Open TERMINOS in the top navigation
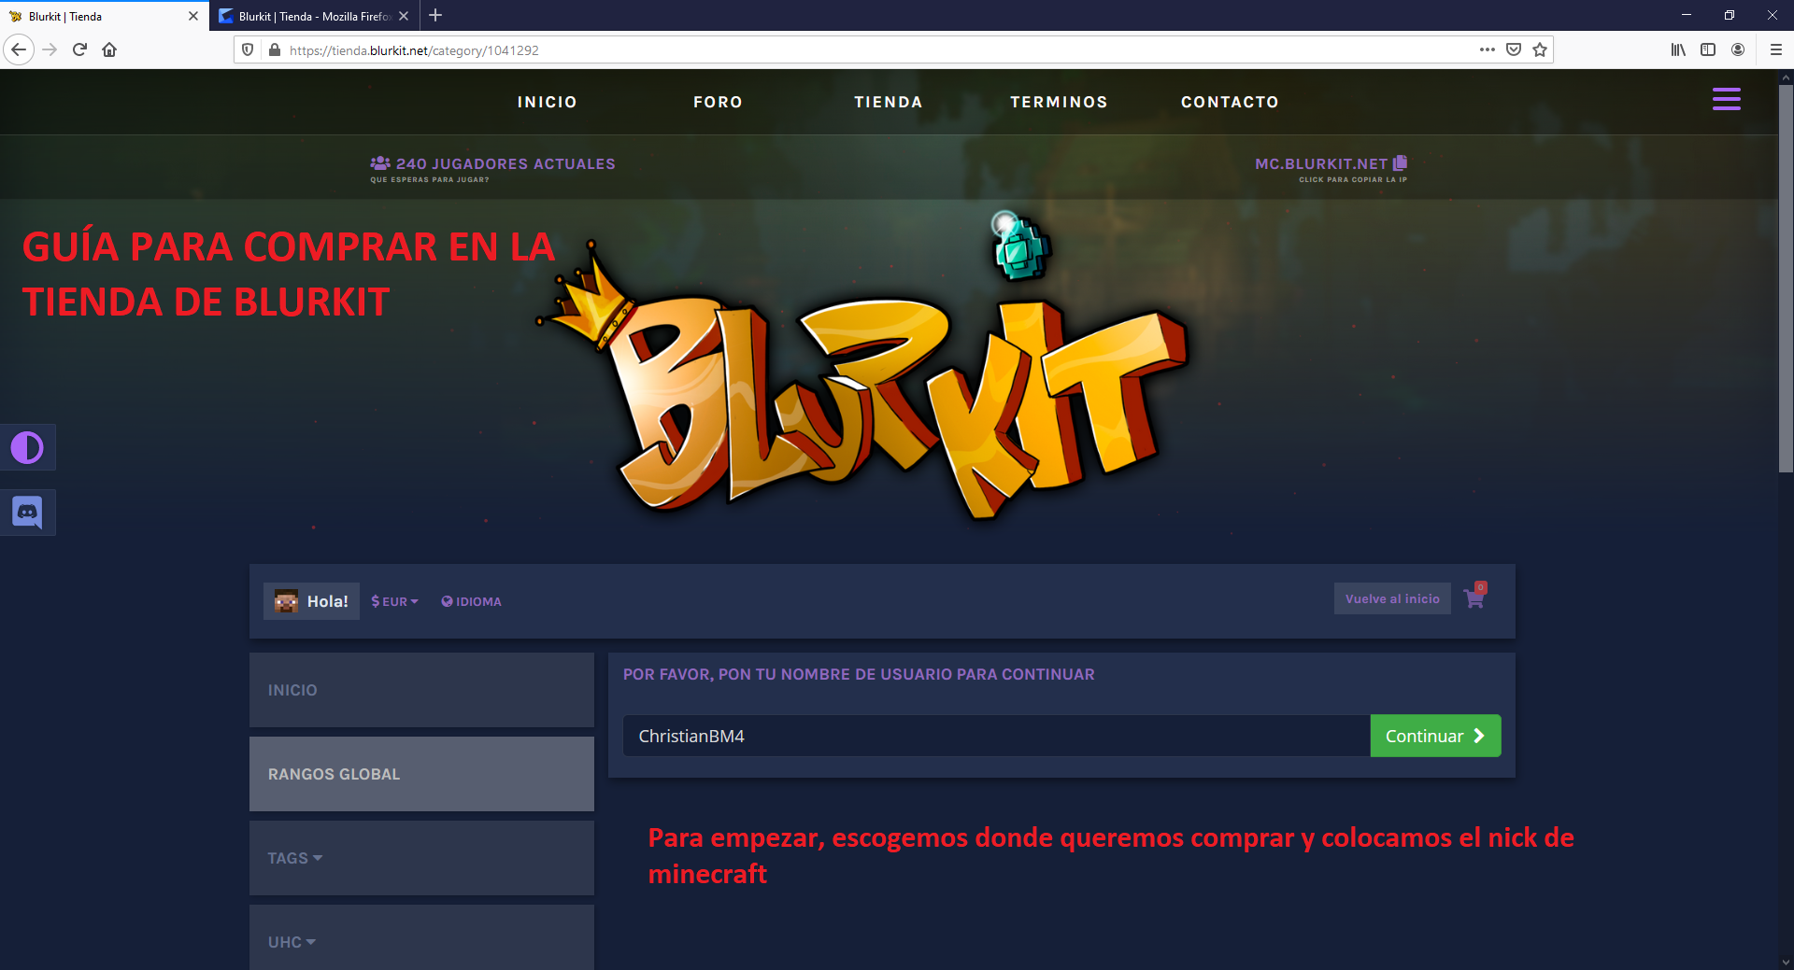 pyautogui.click(x=1059, y=102)
